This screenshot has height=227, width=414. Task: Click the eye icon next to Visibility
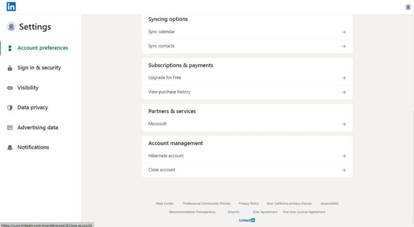click(x=10, y=88)
